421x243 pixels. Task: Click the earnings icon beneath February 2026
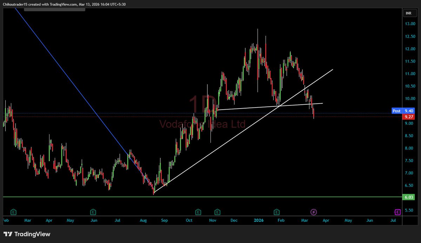click(276, 212)
